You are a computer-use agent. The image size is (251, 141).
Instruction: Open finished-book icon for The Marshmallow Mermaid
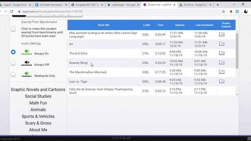(x=222, y=72)
